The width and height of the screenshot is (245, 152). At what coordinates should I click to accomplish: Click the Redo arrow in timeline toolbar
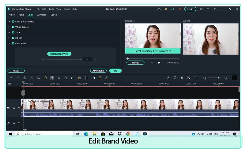[x=18, y=78]
